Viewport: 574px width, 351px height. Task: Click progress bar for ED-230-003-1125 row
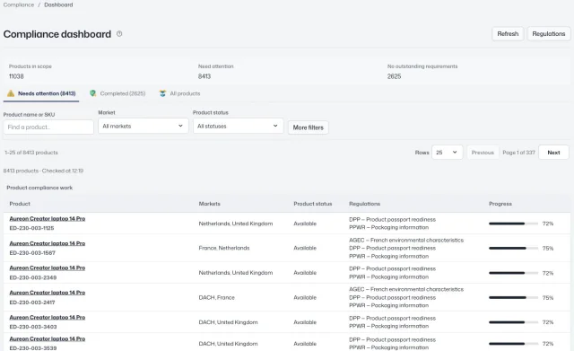(x=513, y=224)
